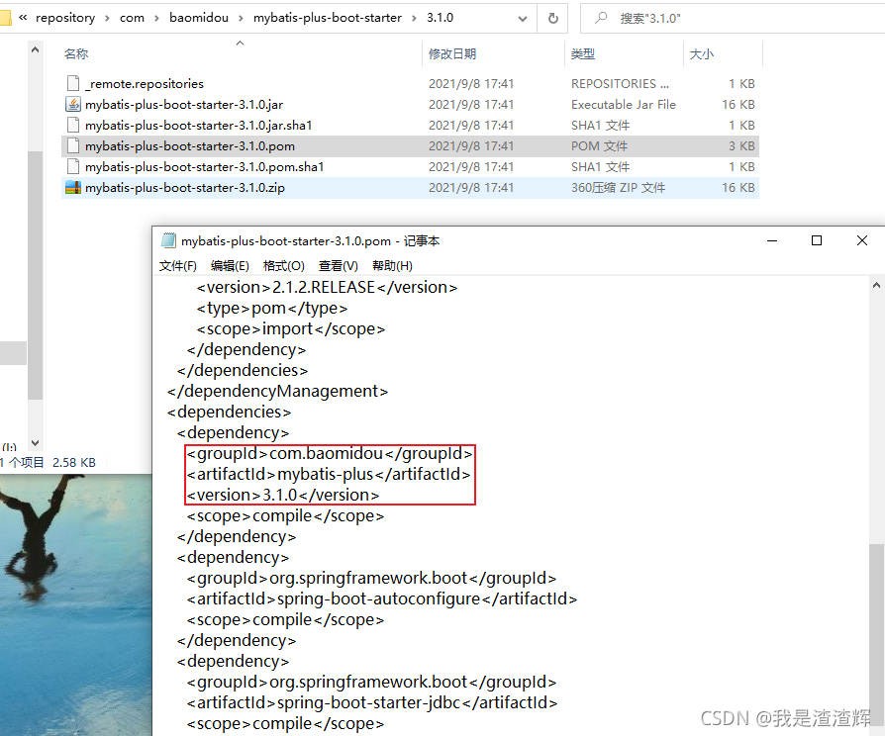Click the _remote.repositories file icon
This screenshot has height=736, width=885.
[x=73, y=83]
